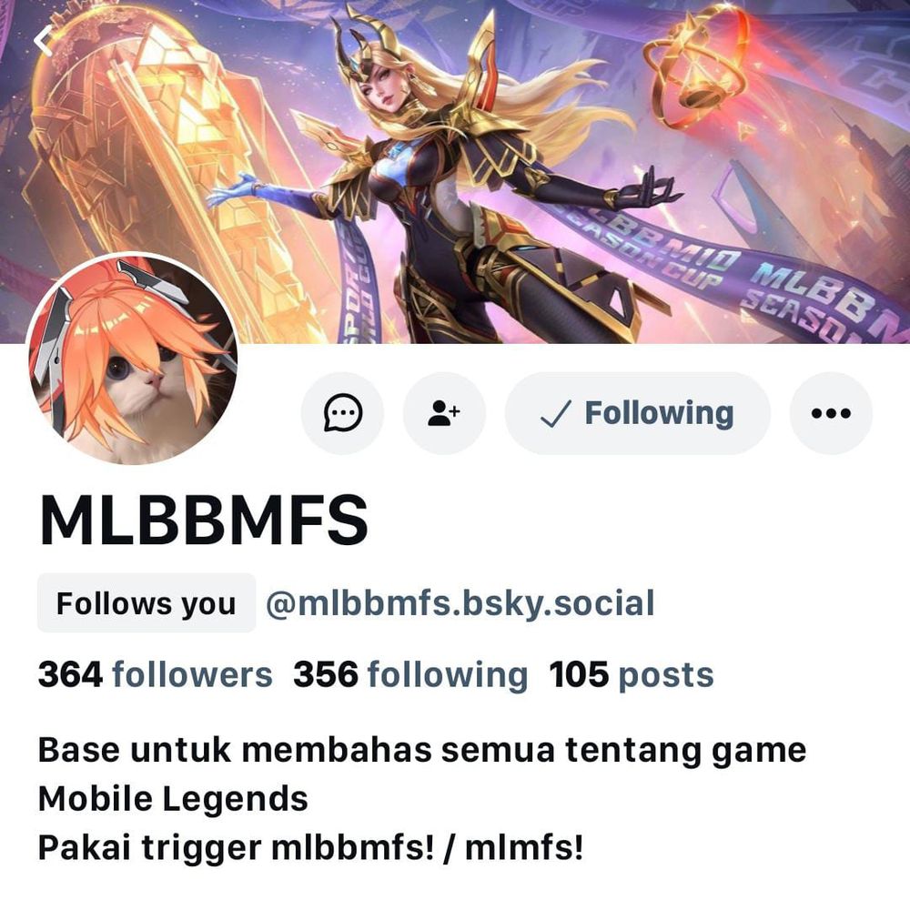
Task: Open chat with the message bubble icon
Action: 342,412
